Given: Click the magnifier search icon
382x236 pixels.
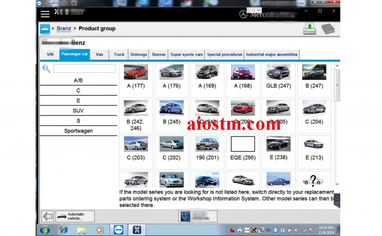Looking at the screenshot, I should pos(46,68).
